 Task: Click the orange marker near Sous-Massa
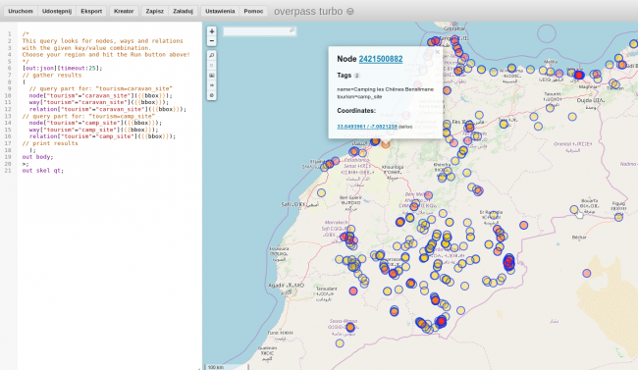click(x=350, y=327)
